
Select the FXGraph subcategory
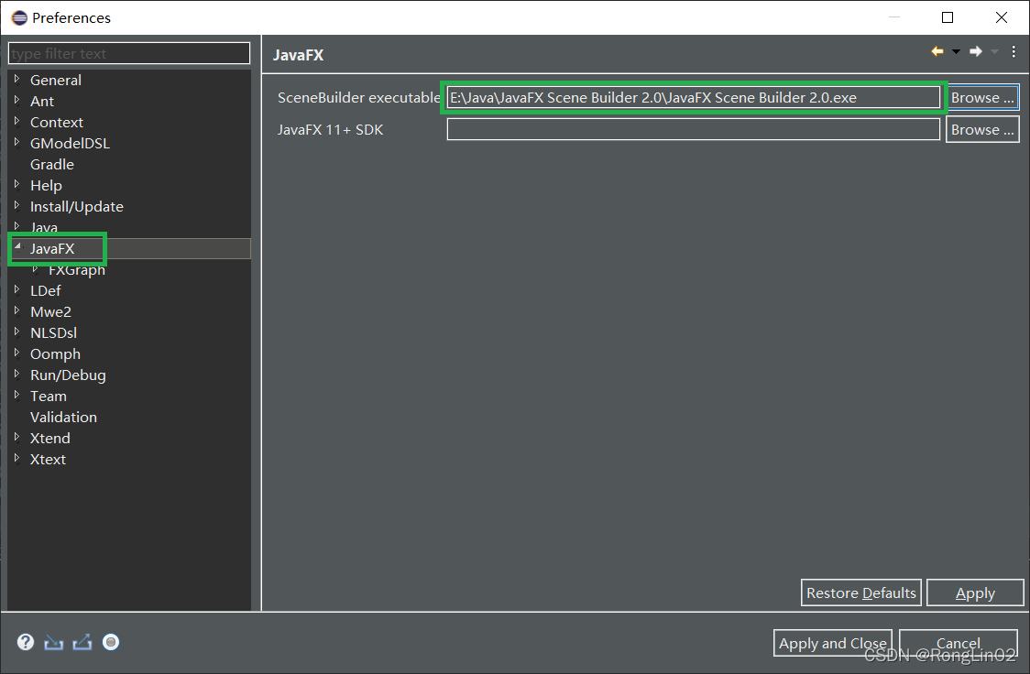[x=77, y=270]
